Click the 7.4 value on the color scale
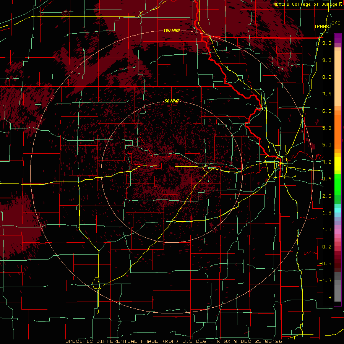 point(327,94)
